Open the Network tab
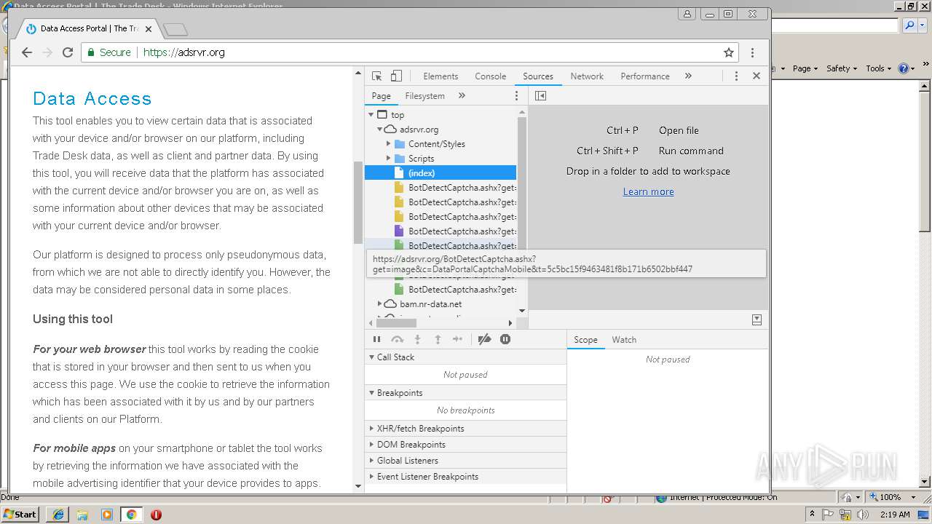Viewport: 932px width, 524px height. pos(587,76)
